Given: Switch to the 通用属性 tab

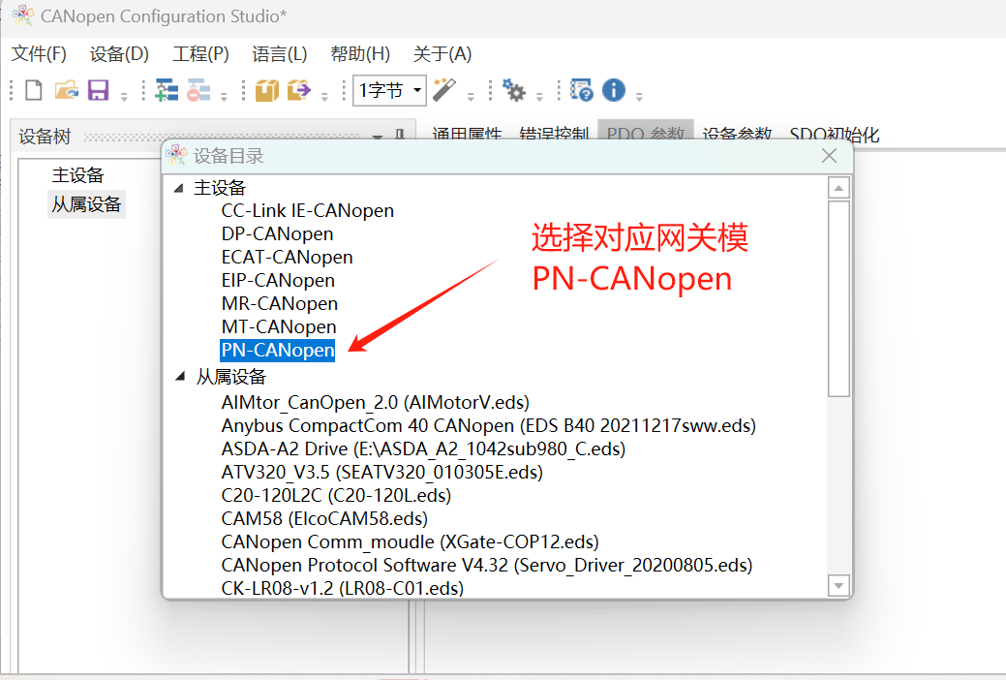Looking at the screenshot, I should pos(467,134).
